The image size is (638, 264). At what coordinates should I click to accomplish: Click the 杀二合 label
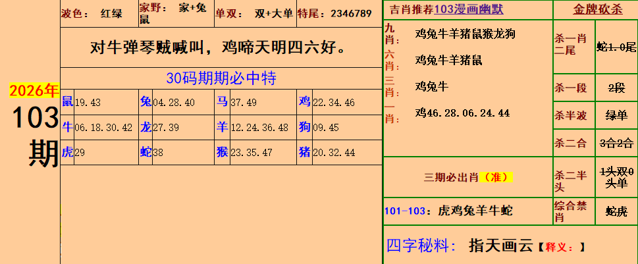click(570, 143)
